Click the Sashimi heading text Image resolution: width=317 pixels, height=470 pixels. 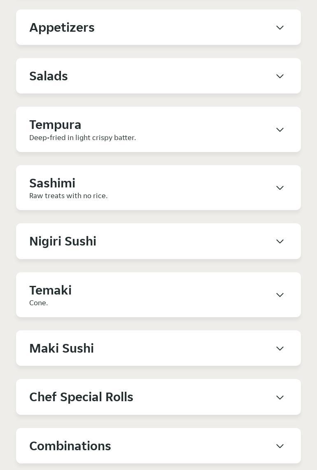tap(52, 183)
